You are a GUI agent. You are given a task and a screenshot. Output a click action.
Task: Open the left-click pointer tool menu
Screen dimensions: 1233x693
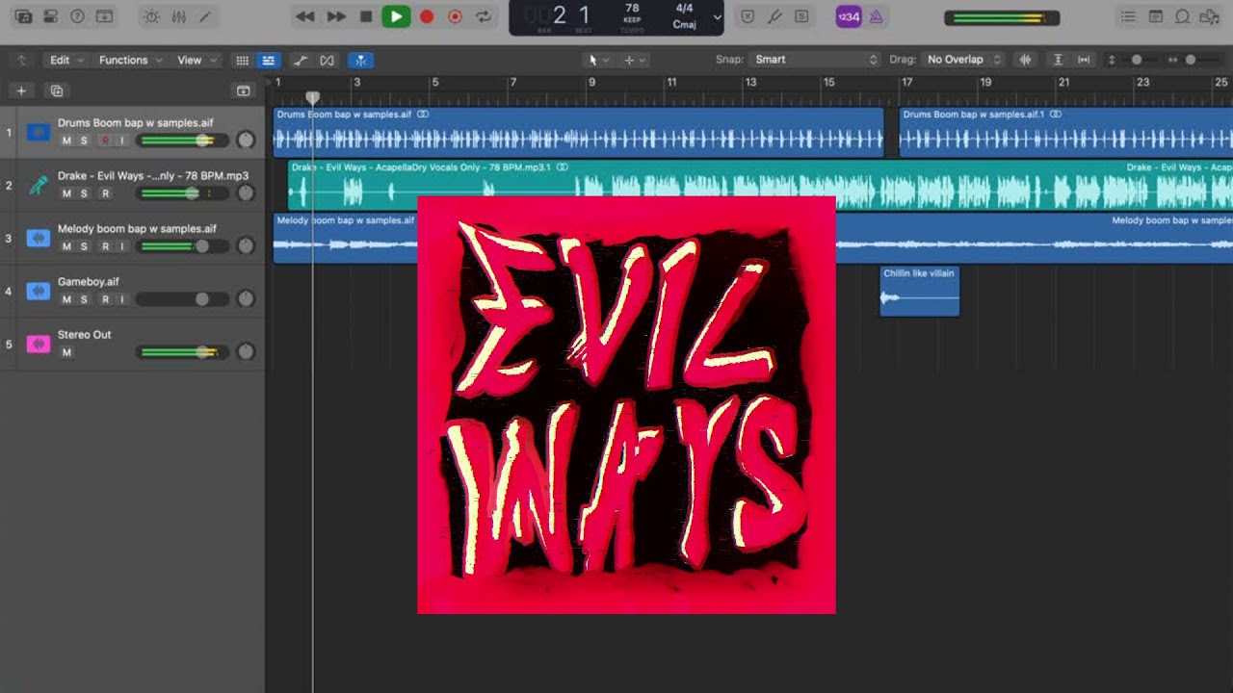pos(598,60)
